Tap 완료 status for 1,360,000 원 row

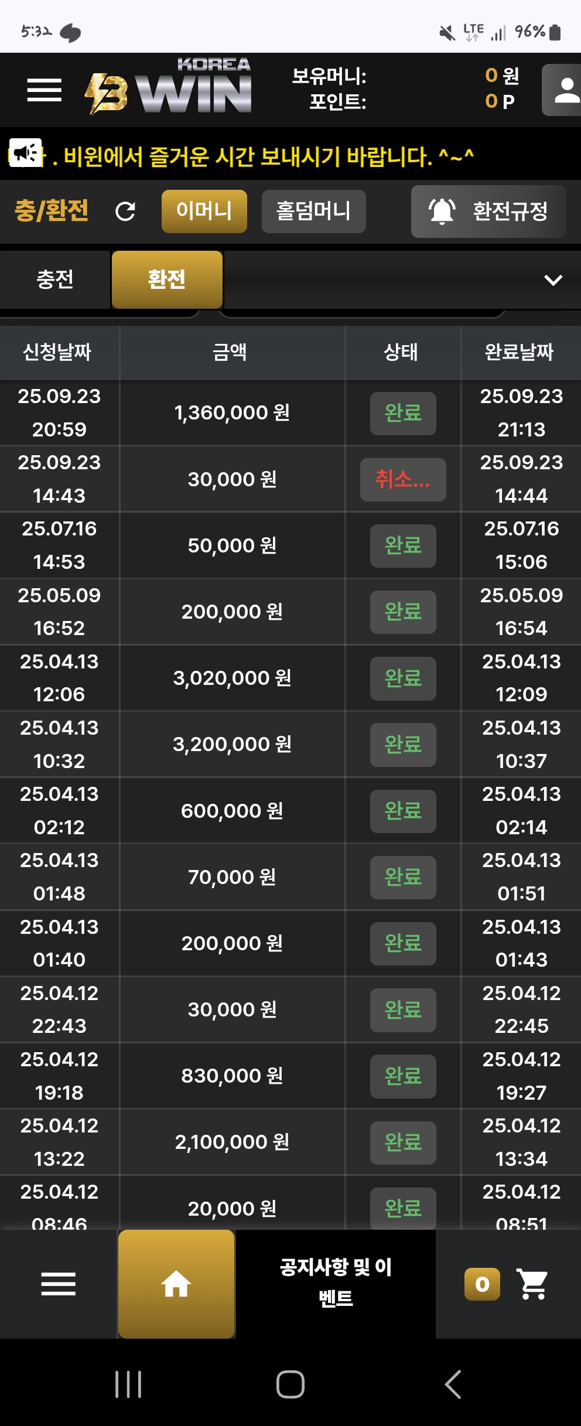403,414
